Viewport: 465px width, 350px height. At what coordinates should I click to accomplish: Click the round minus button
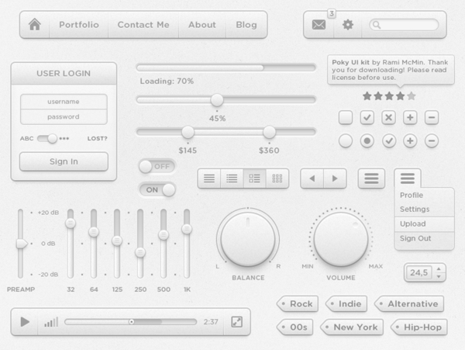pyautogui.click(x=432, y=140)
